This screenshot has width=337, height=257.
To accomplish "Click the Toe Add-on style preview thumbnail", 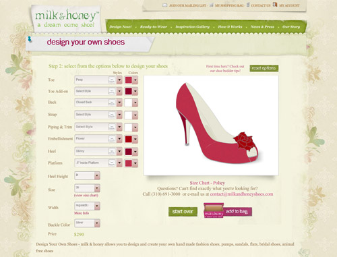I will tap(112, 91).
